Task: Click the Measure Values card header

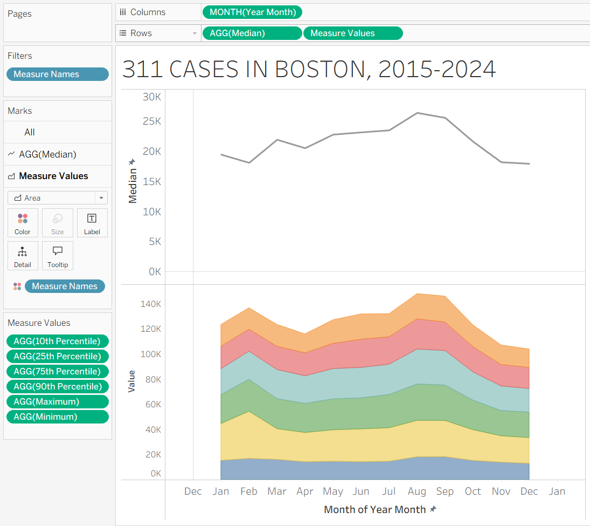Action: click(x=39, y=323)
